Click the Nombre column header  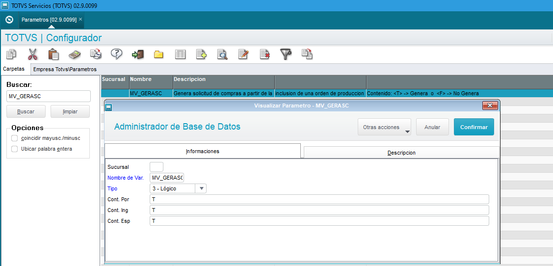coord(151,82)
